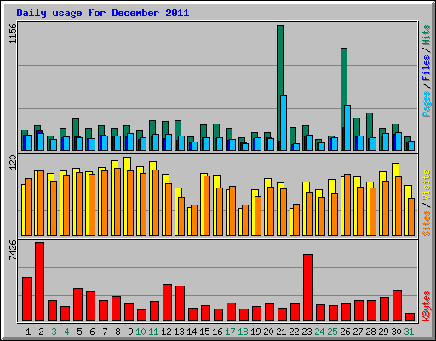Click day 28 on the x-axis
Image resolution: width=436 pixels, height=341 pixels.
tap(370, 332)
